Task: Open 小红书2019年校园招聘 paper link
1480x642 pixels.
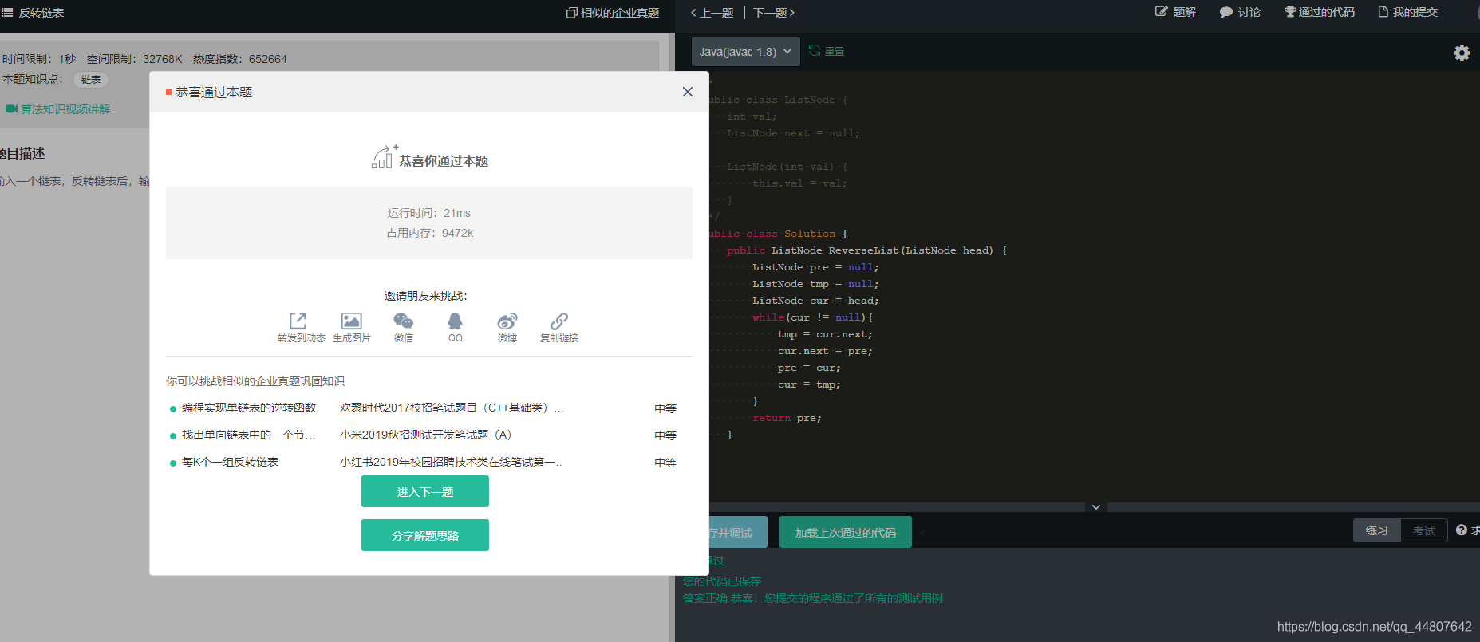Action: coord(451,462)
